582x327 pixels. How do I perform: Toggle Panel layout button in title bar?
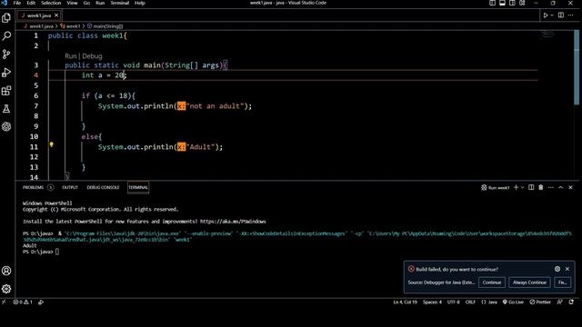point(502,3)
